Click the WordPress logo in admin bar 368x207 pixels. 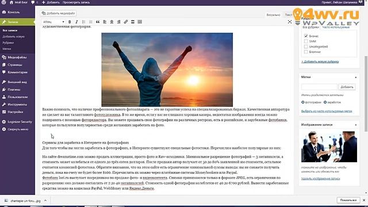(4, 2)
